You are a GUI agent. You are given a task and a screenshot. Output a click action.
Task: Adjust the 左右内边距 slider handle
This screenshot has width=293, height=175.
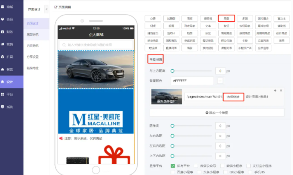click(173, 146)
